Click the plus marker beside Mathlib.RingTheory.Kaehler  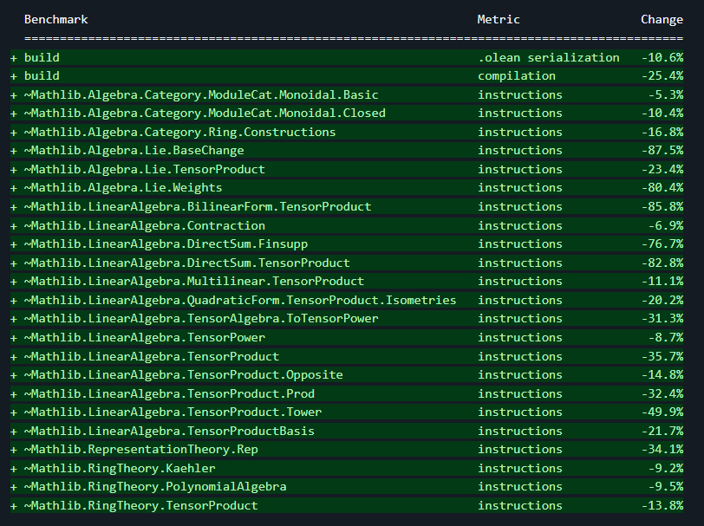point(14,469)
